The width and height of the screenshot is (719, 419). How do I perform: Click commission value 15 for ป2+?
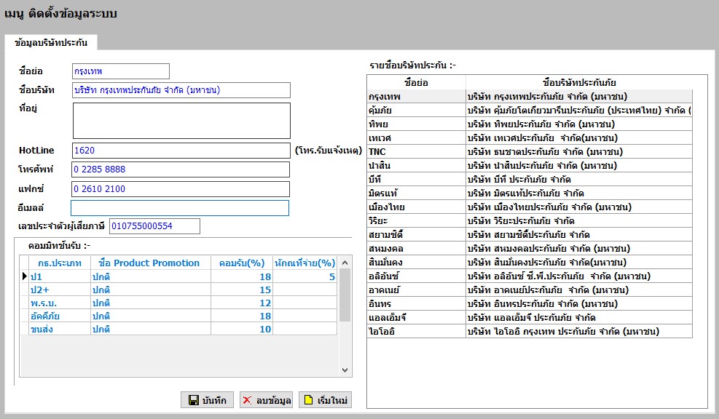pyautogui.click(x=242, y=290)
